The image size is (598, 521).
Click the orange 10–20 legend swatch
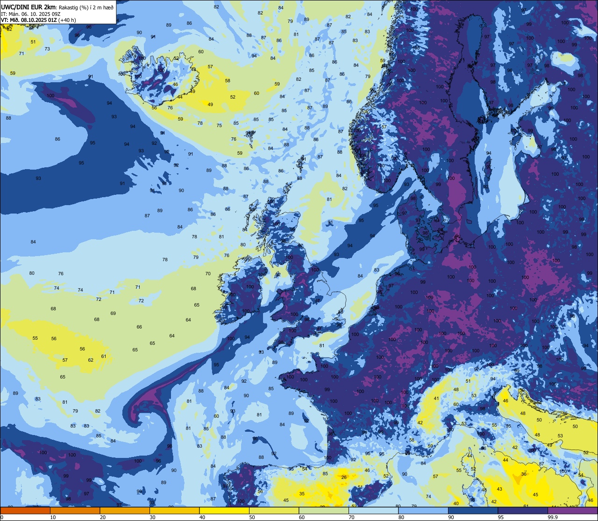(x=75, y=510)
